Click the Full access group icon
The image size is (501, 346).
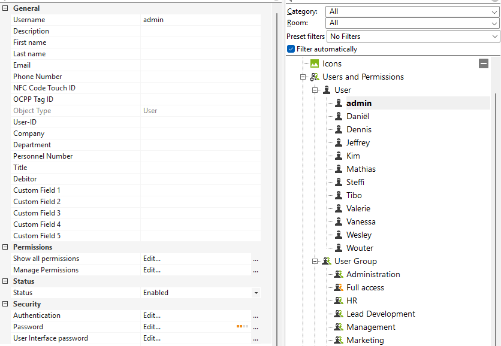coord(338,287)
